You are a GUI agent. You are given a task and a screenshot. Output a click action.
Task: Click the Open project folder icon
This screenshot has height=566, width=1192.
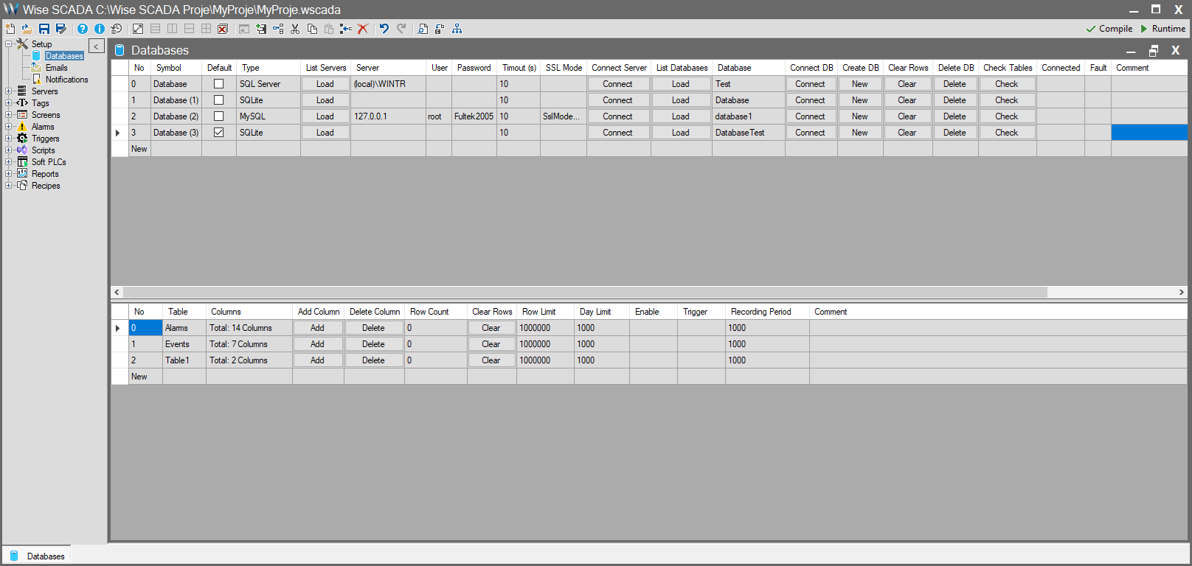[27, 29]
